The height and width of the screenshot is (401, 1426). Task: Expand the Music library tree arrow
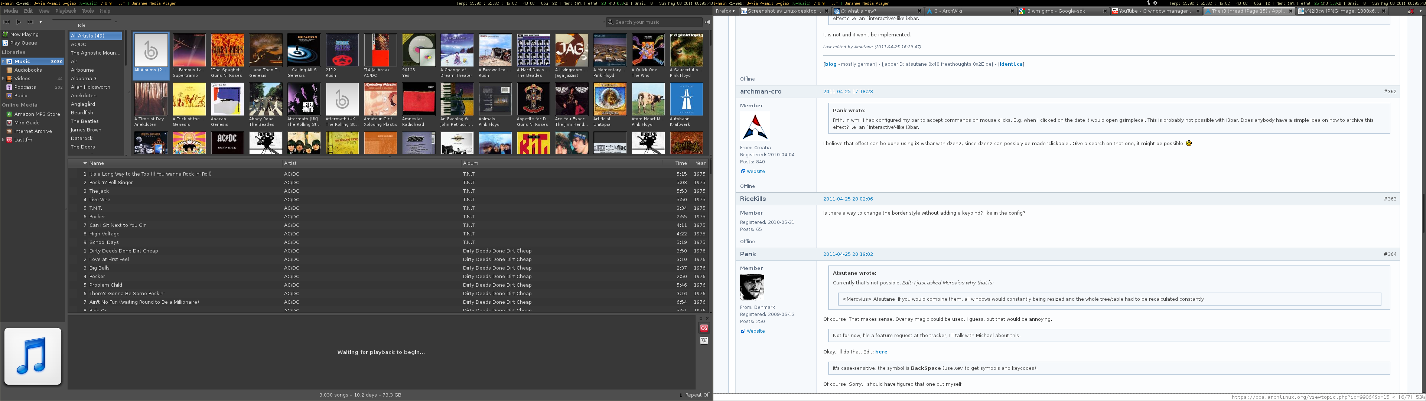tap(3, 62)
